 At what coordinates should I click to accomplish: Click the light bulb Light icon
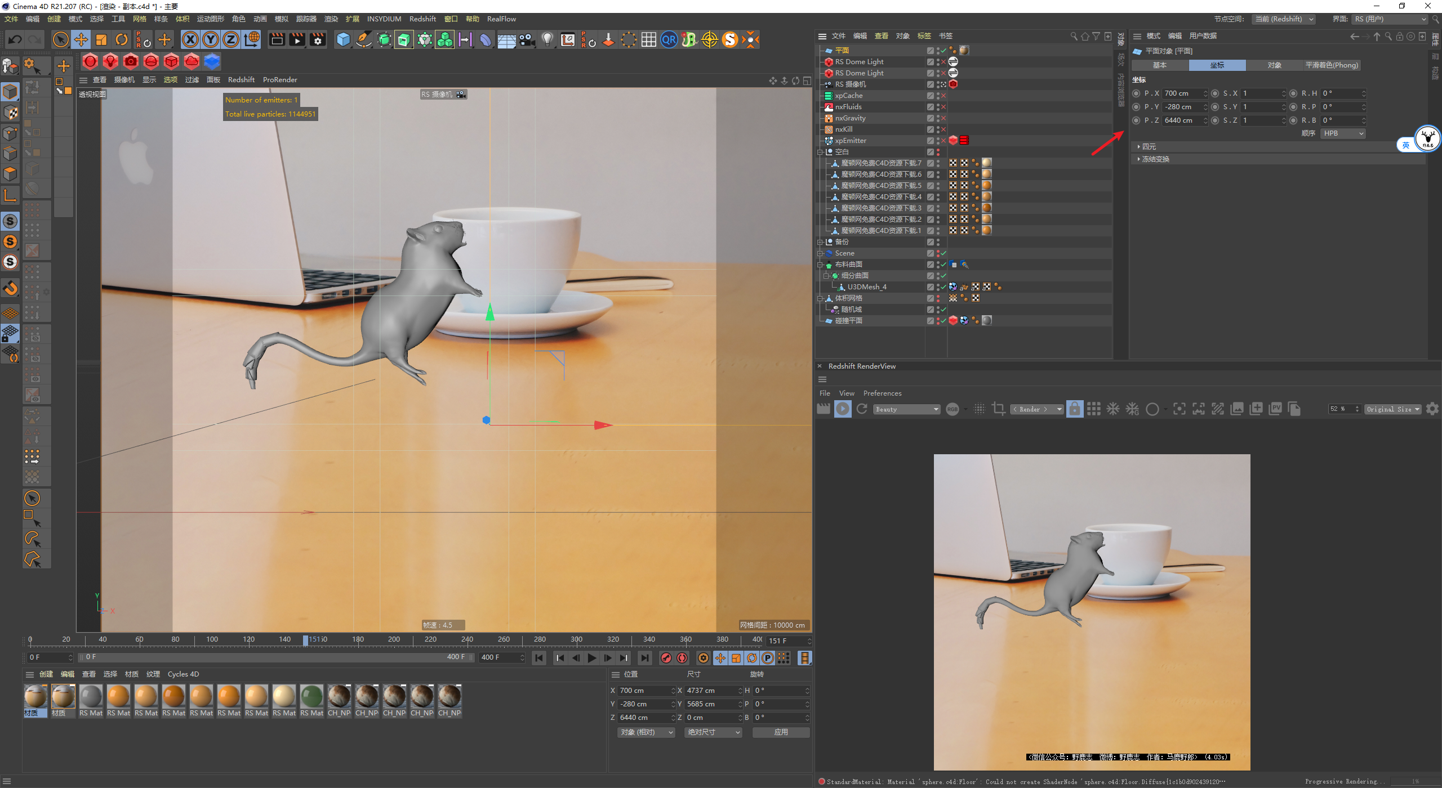tap(547, 39)
